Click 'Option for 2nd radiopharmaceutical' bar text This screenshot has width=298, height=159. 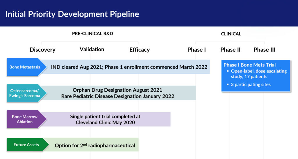[x=95, y=145]
